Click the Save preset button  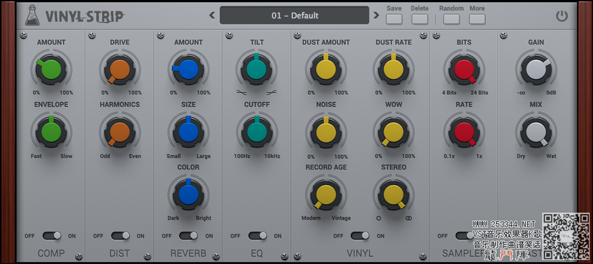pos(394,19)
